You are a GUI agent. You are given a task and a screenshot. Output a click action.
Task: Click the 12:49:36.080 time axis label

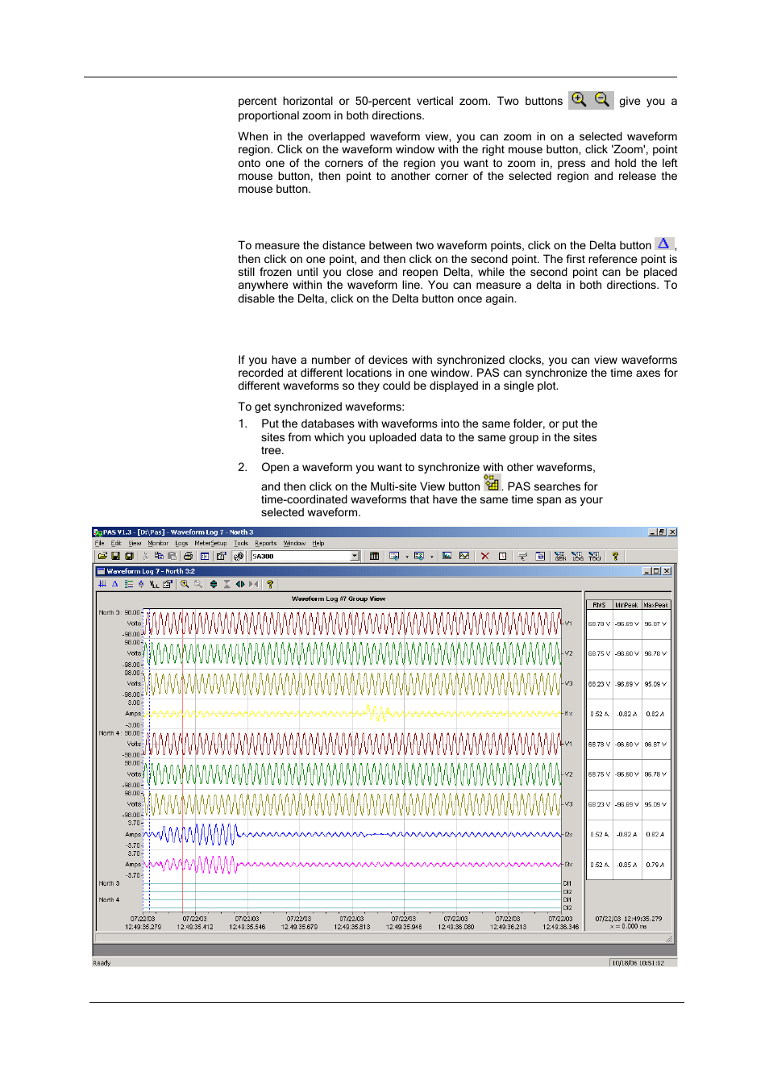455,927
